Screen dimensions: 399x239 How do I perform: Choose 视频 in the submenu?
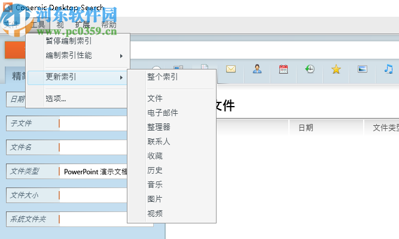coord(172,213)
